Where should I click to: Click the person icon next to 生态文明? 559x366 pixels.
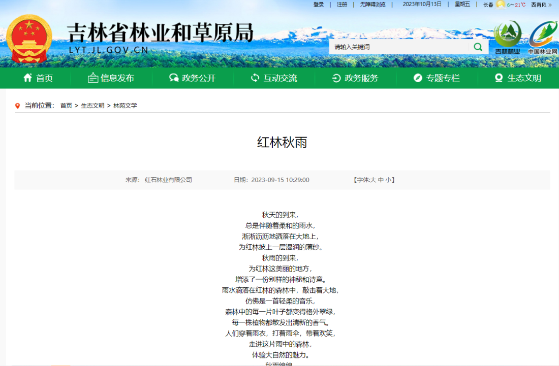click(498, 78)
